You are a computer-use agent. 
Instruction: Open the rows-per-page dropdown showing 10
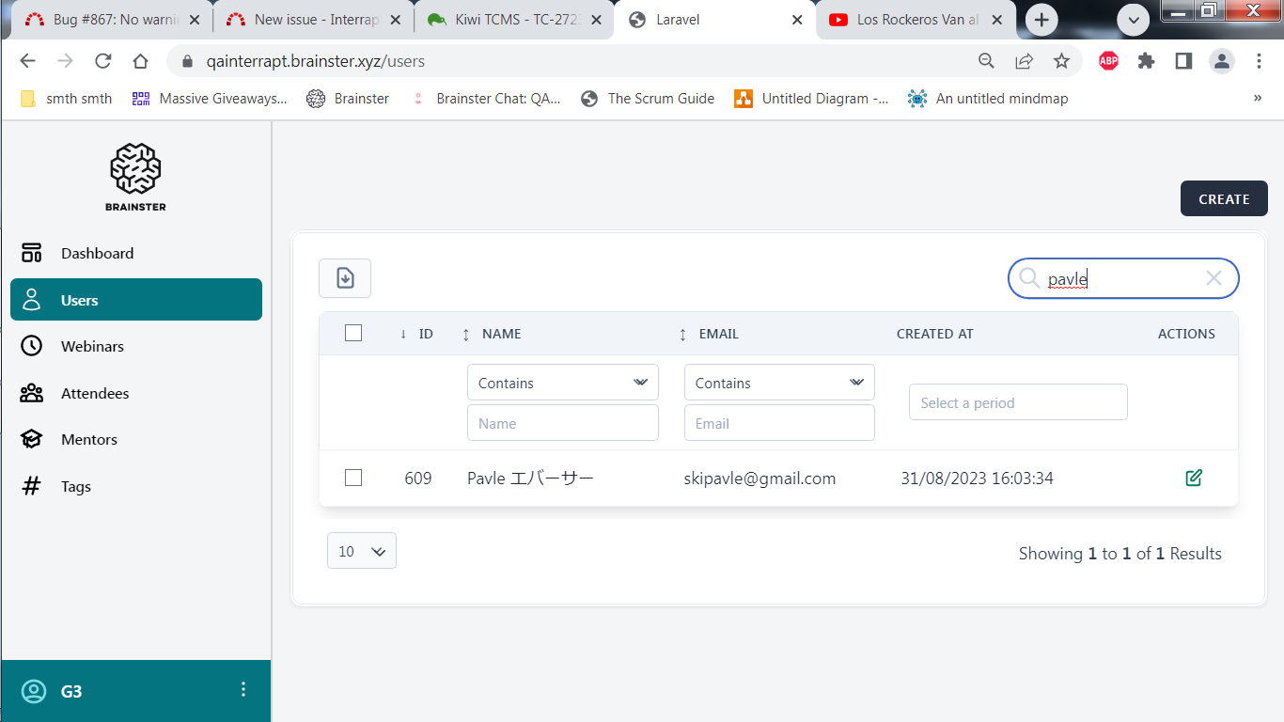pos(362,551)
